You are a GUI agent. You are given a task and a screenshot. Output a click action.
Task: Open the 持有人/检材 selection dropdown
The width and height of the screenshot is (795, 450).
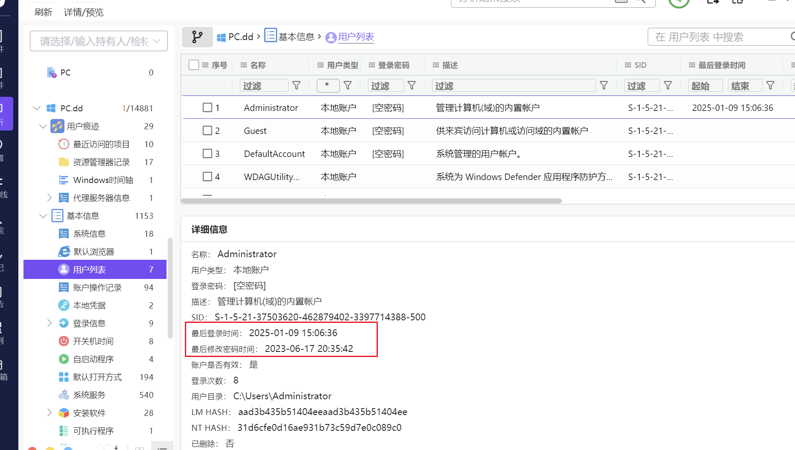[x=99, y=41]
